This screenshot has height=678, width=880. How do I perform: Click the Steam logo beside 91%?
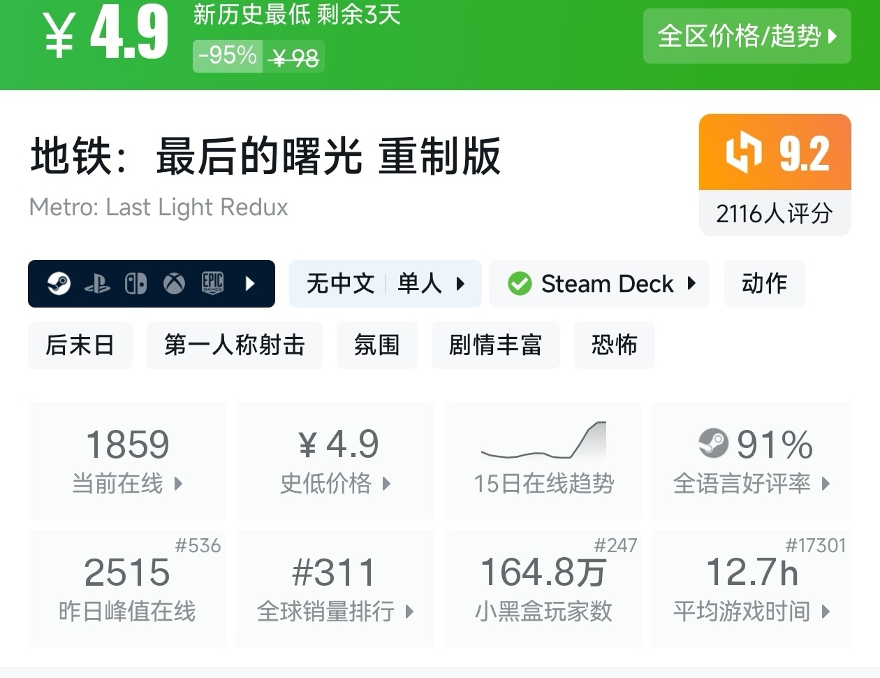click(x=713, y=443)
